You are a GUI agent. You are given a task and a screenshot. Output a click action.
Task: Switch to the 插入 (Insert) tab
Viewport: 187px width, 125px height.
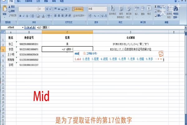[19, 1]
